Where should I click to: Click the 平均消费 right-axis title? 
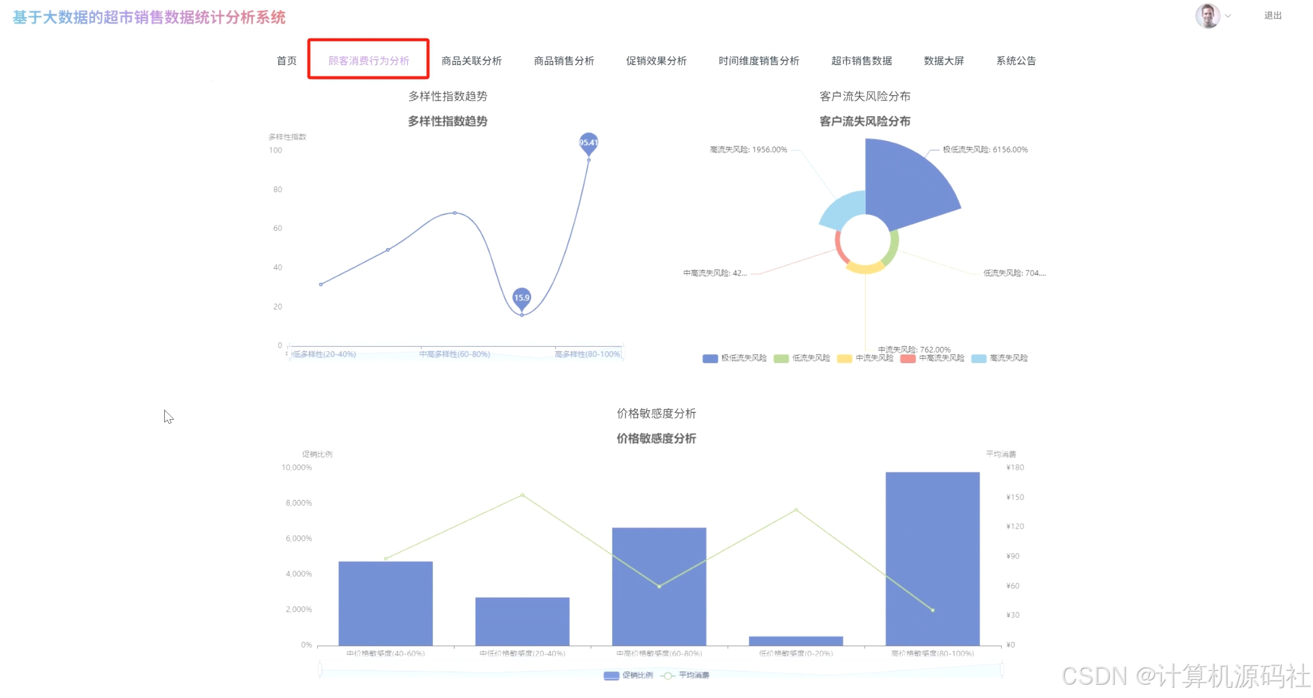point(1001,454)
